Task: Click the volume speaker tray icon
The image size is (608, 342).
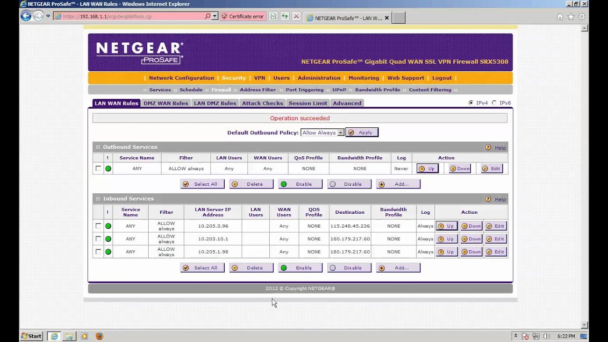Action: [546, 336]
